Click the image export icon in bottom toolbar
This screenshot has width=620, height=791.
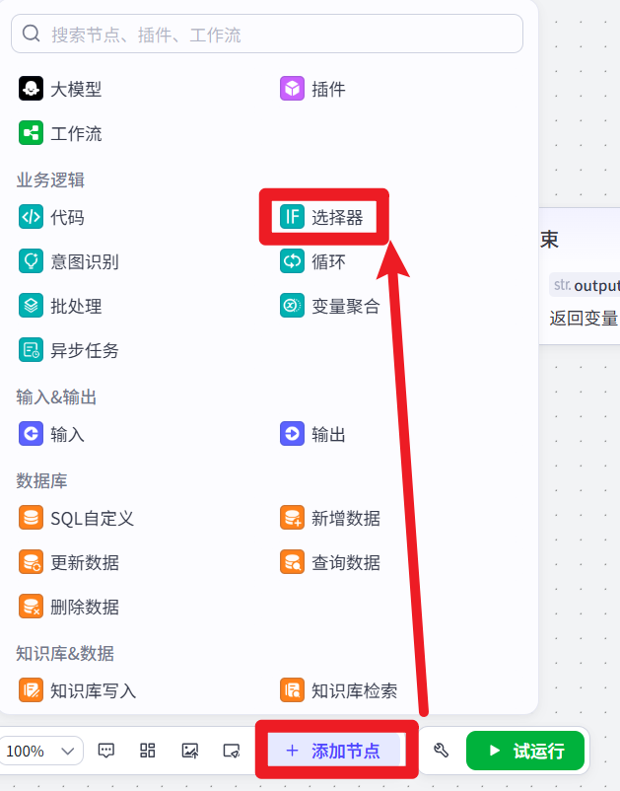[189, 751]
